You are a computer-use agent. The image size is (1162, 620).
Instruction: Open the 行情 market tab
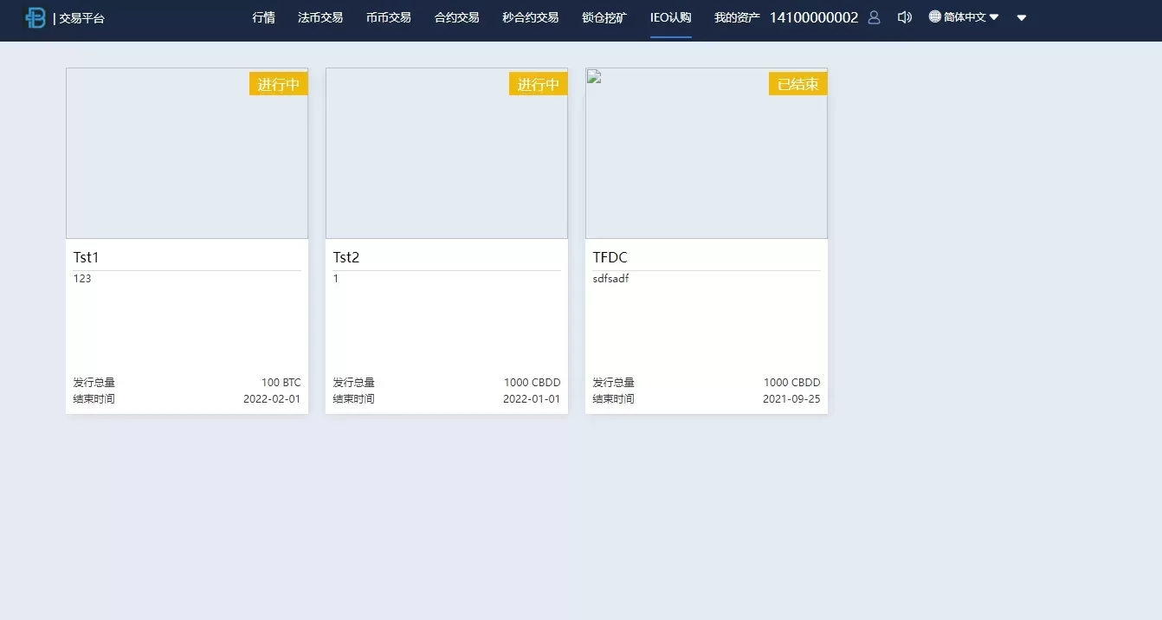click(x=264, y=17)
